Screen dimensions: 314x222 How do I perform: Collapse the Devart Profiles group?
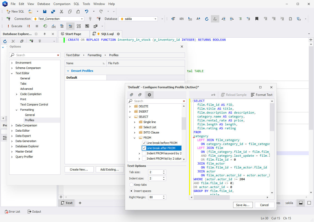point(68,71)
